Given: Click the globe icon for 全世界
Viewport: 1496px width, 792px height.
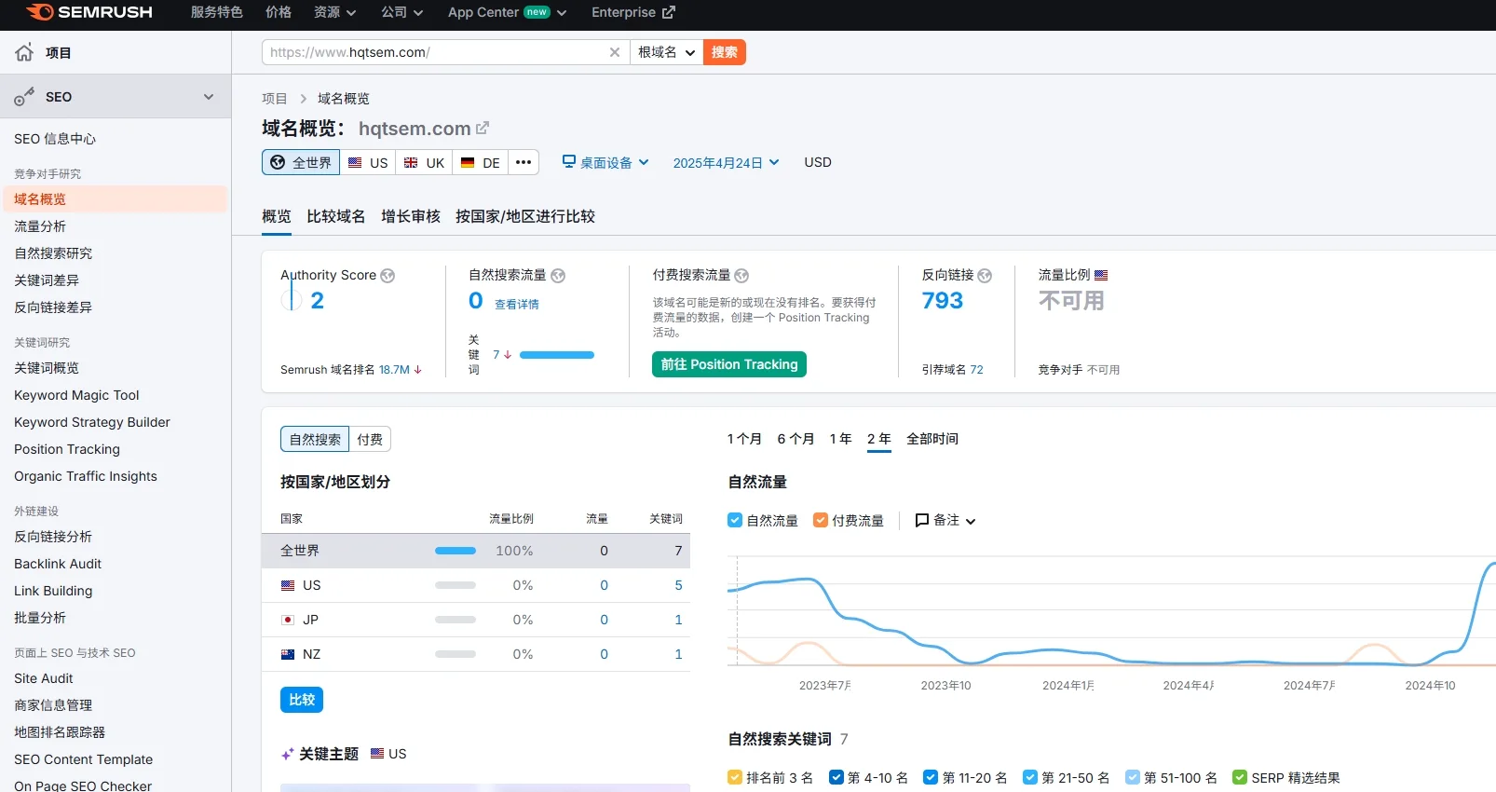Looking at the screenshot, I should pos(278,162).
